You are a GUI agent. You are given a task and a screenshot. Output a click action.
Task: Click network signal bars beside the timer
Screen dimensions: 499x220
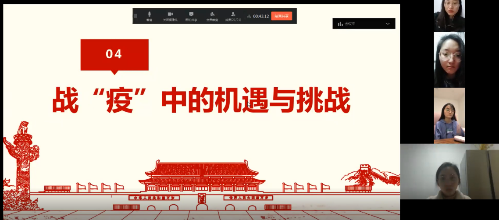[x=249, y=16]
